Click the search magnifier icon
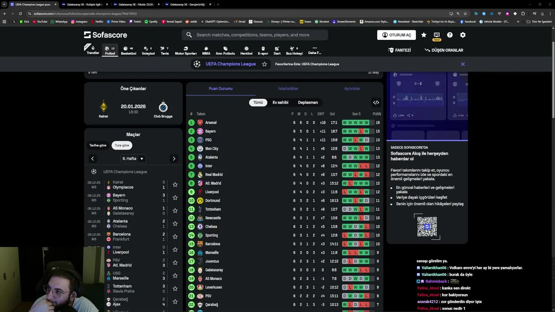Image resolution: width=555 pixels, height=312 pixels. click(x=189, y=35)
